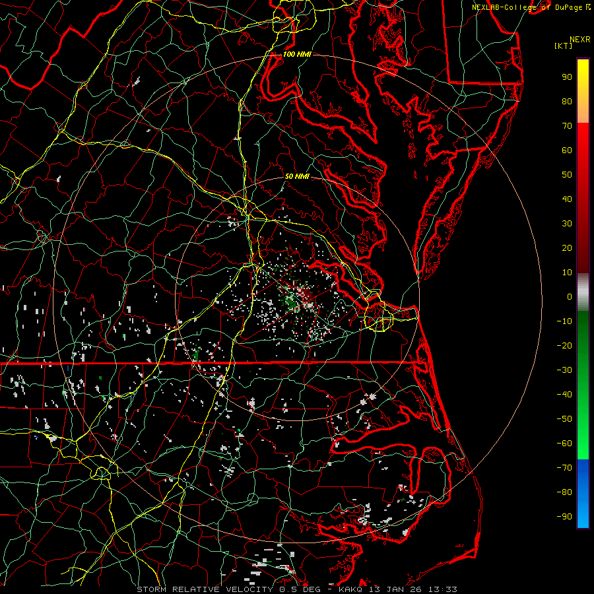
Task: Click STORM RELATIVE VELOCITY caption text
Action: tap(205, 589)
